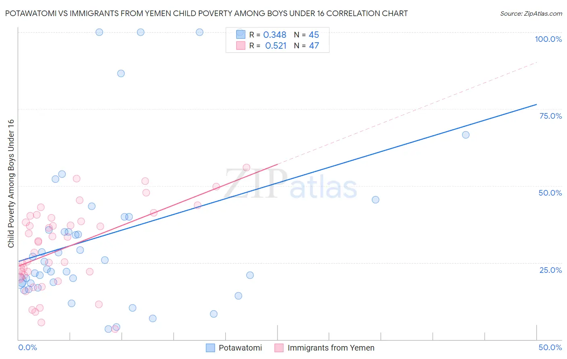Click the N = 45 value in stats box

[x=306, y=35]
